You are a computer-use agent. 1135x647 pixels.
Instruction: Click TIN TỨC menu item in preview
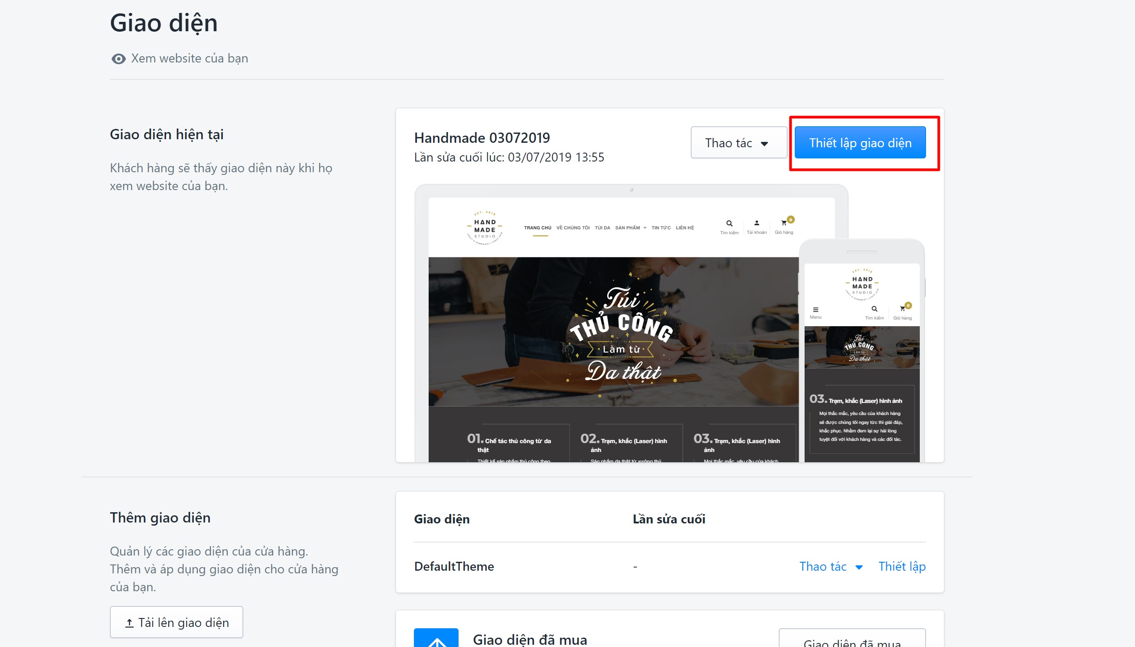pos(661,228)
